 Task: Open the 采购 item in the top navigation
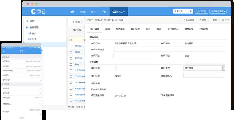coord(104,12)
